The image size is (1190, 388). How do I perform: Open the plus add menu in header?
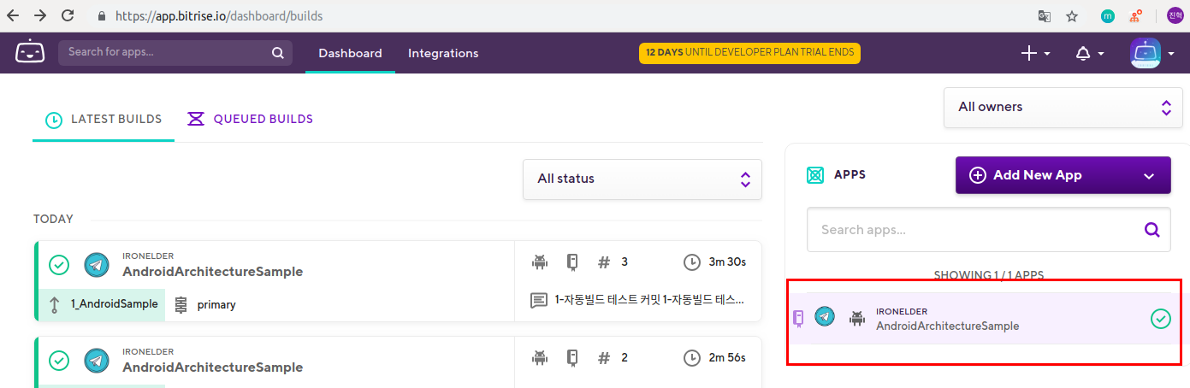click(x=1035, y=53)
